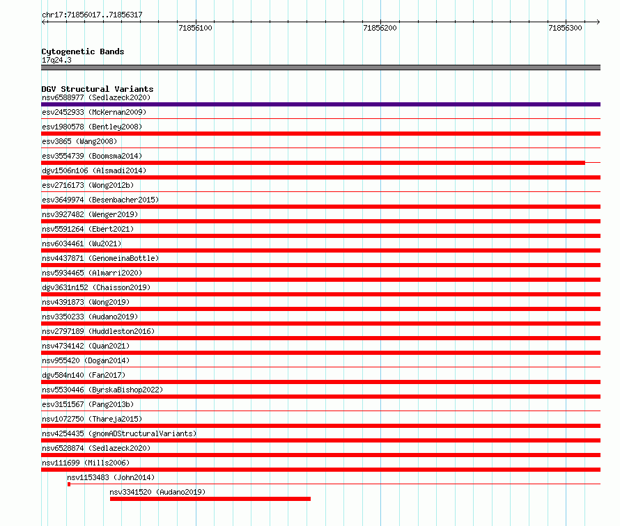Image resolution: width=620 pixels, height=526 pixels.
Task: Open variant nsv6034461 (Wu2021)
Action: pos(82,244)
